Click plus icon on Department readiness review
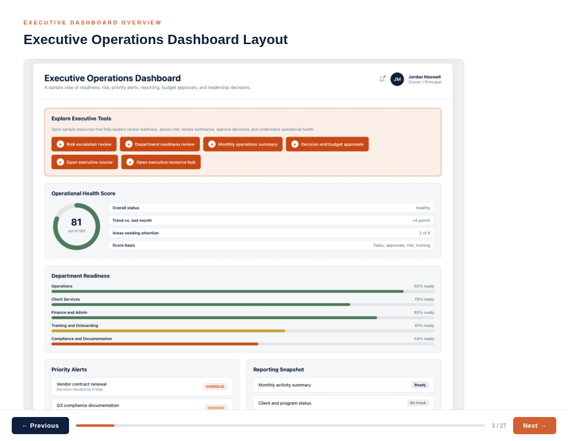 pyautogui.click(x=129, y=144)
